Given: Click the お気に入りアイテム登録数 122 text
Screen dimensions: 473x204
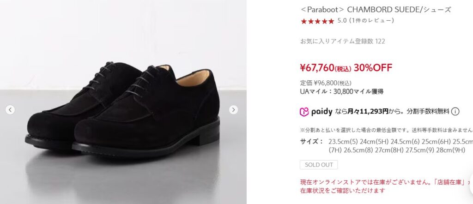Looking at the screenshot, I should [342, 41].
